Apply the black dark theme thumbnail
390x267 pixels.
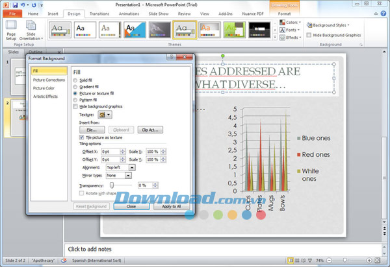pos(259,30)
